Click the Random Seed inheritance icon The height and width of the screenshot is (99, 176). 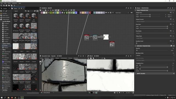click(170, 41)
